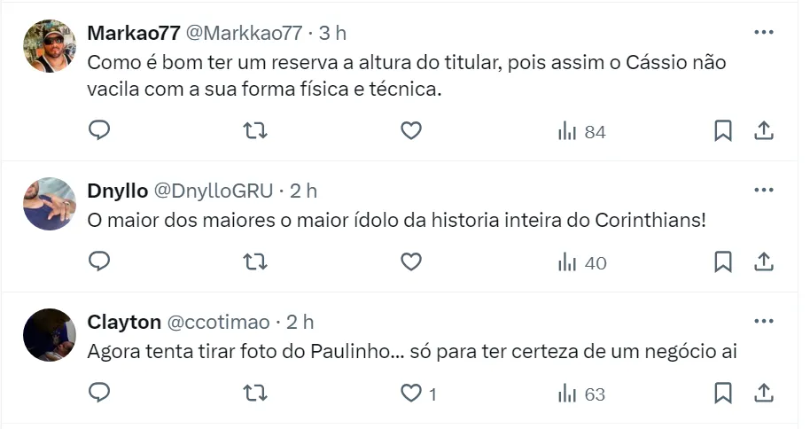Share Dnyllo's tweet
The height and width of the screenshot is (429, 810).
[764, 262]
